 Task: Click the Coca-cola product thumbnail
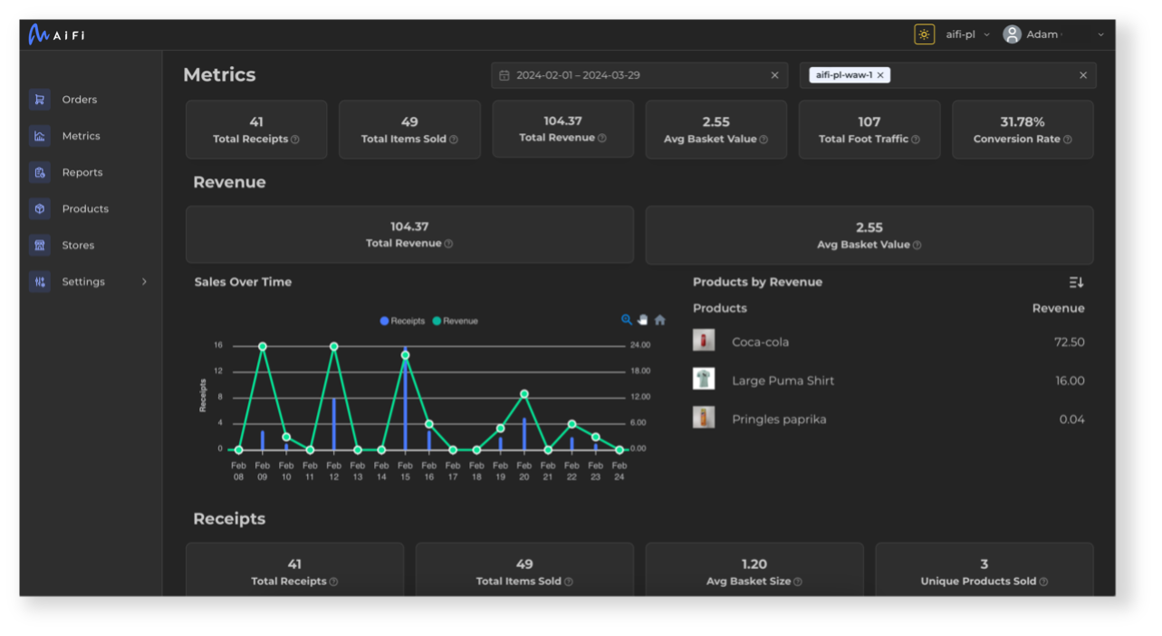704,341
